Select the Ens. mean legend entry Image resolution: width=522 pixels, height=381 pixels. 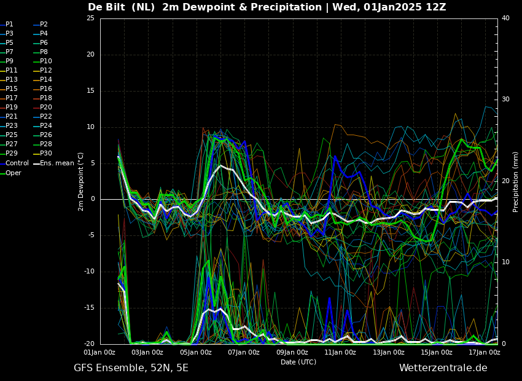(56, 163)
